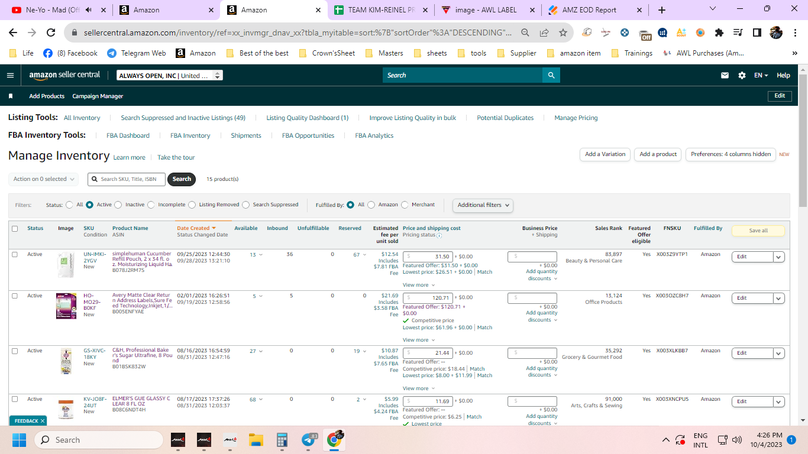Screen dimensions: 808x454
Task: Expand the Additional filters dropdown
Action: pyautogui.click(x=483, y=205)
